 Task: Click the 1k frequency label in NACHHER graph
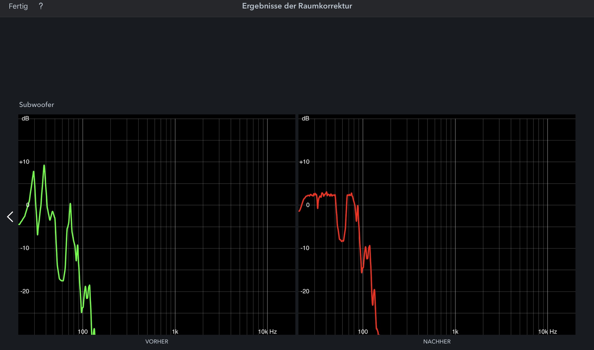tap(455, 332)
